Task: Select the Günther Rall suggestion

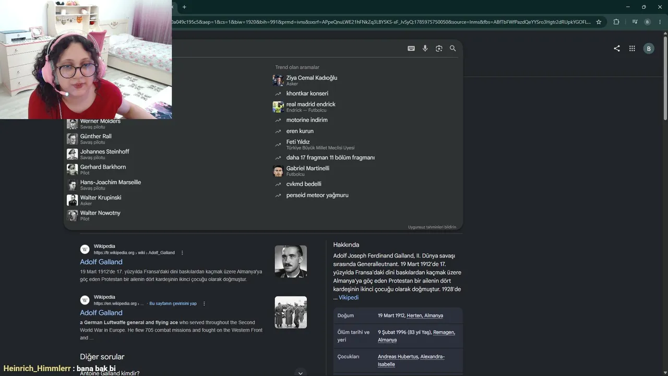Action: (89, 139)
